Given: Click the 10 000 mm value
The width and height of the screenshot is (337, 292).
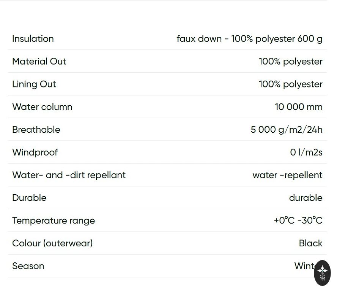Looking at the screenshot, I should (x=298, y=107).
